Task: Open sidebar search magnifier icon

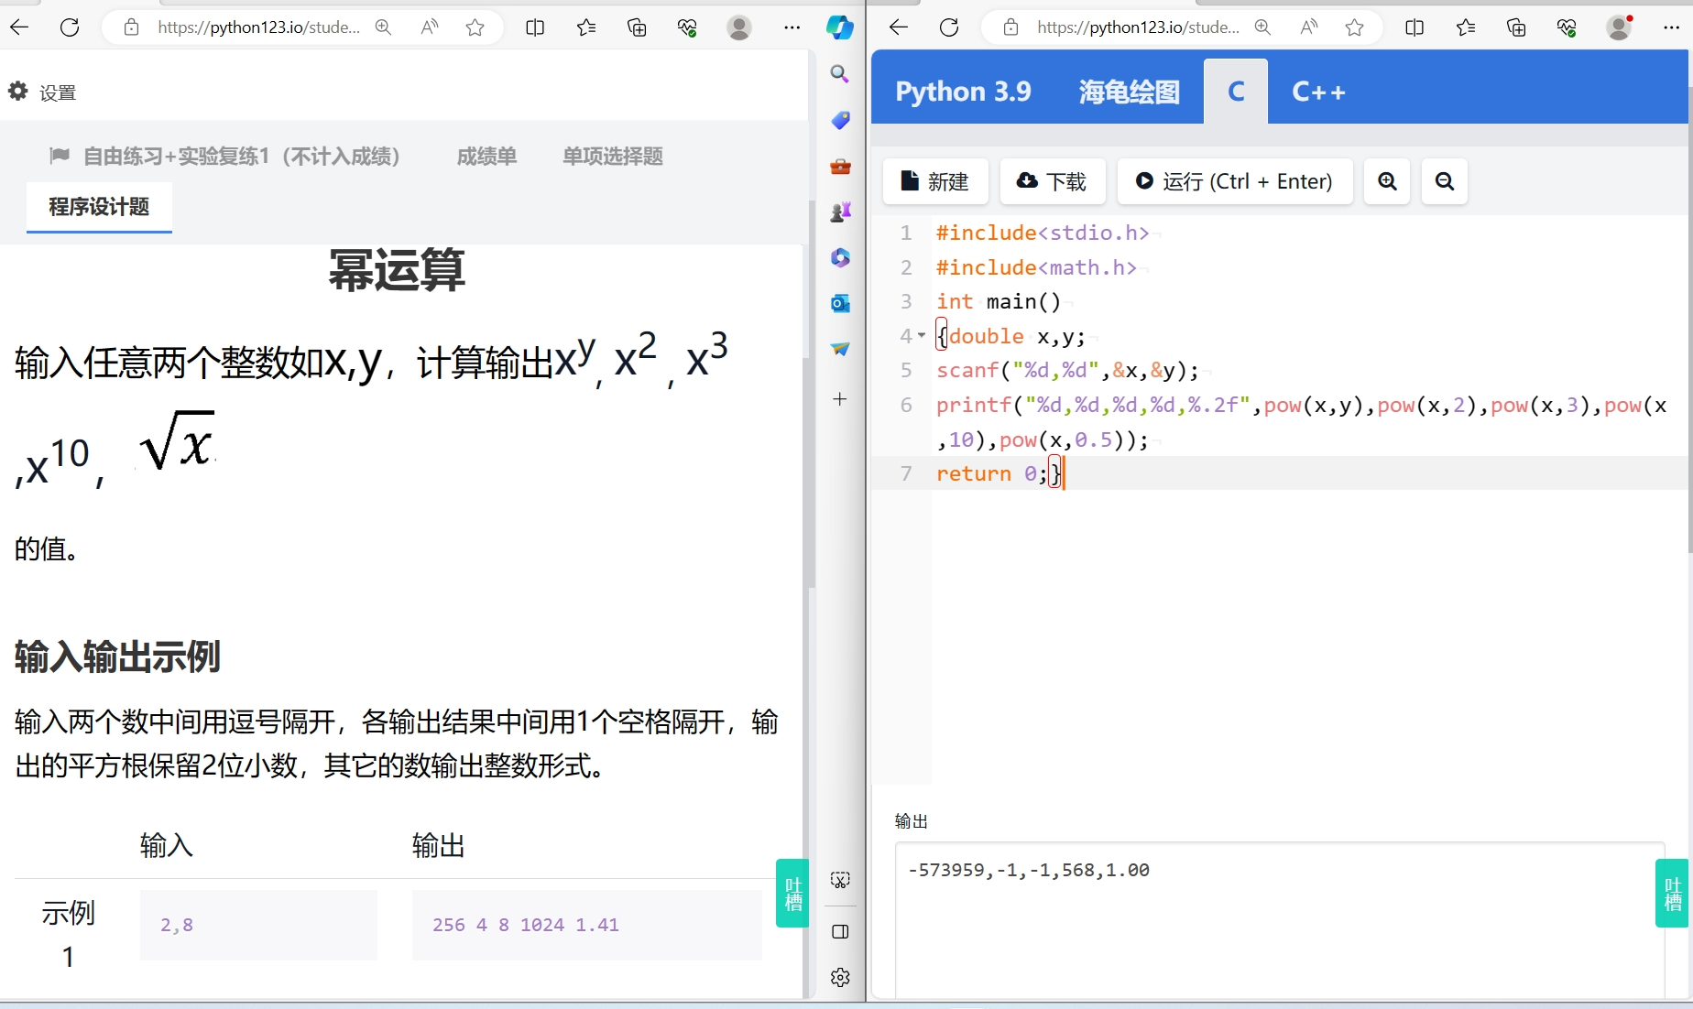Action: (x=840, y=74)
